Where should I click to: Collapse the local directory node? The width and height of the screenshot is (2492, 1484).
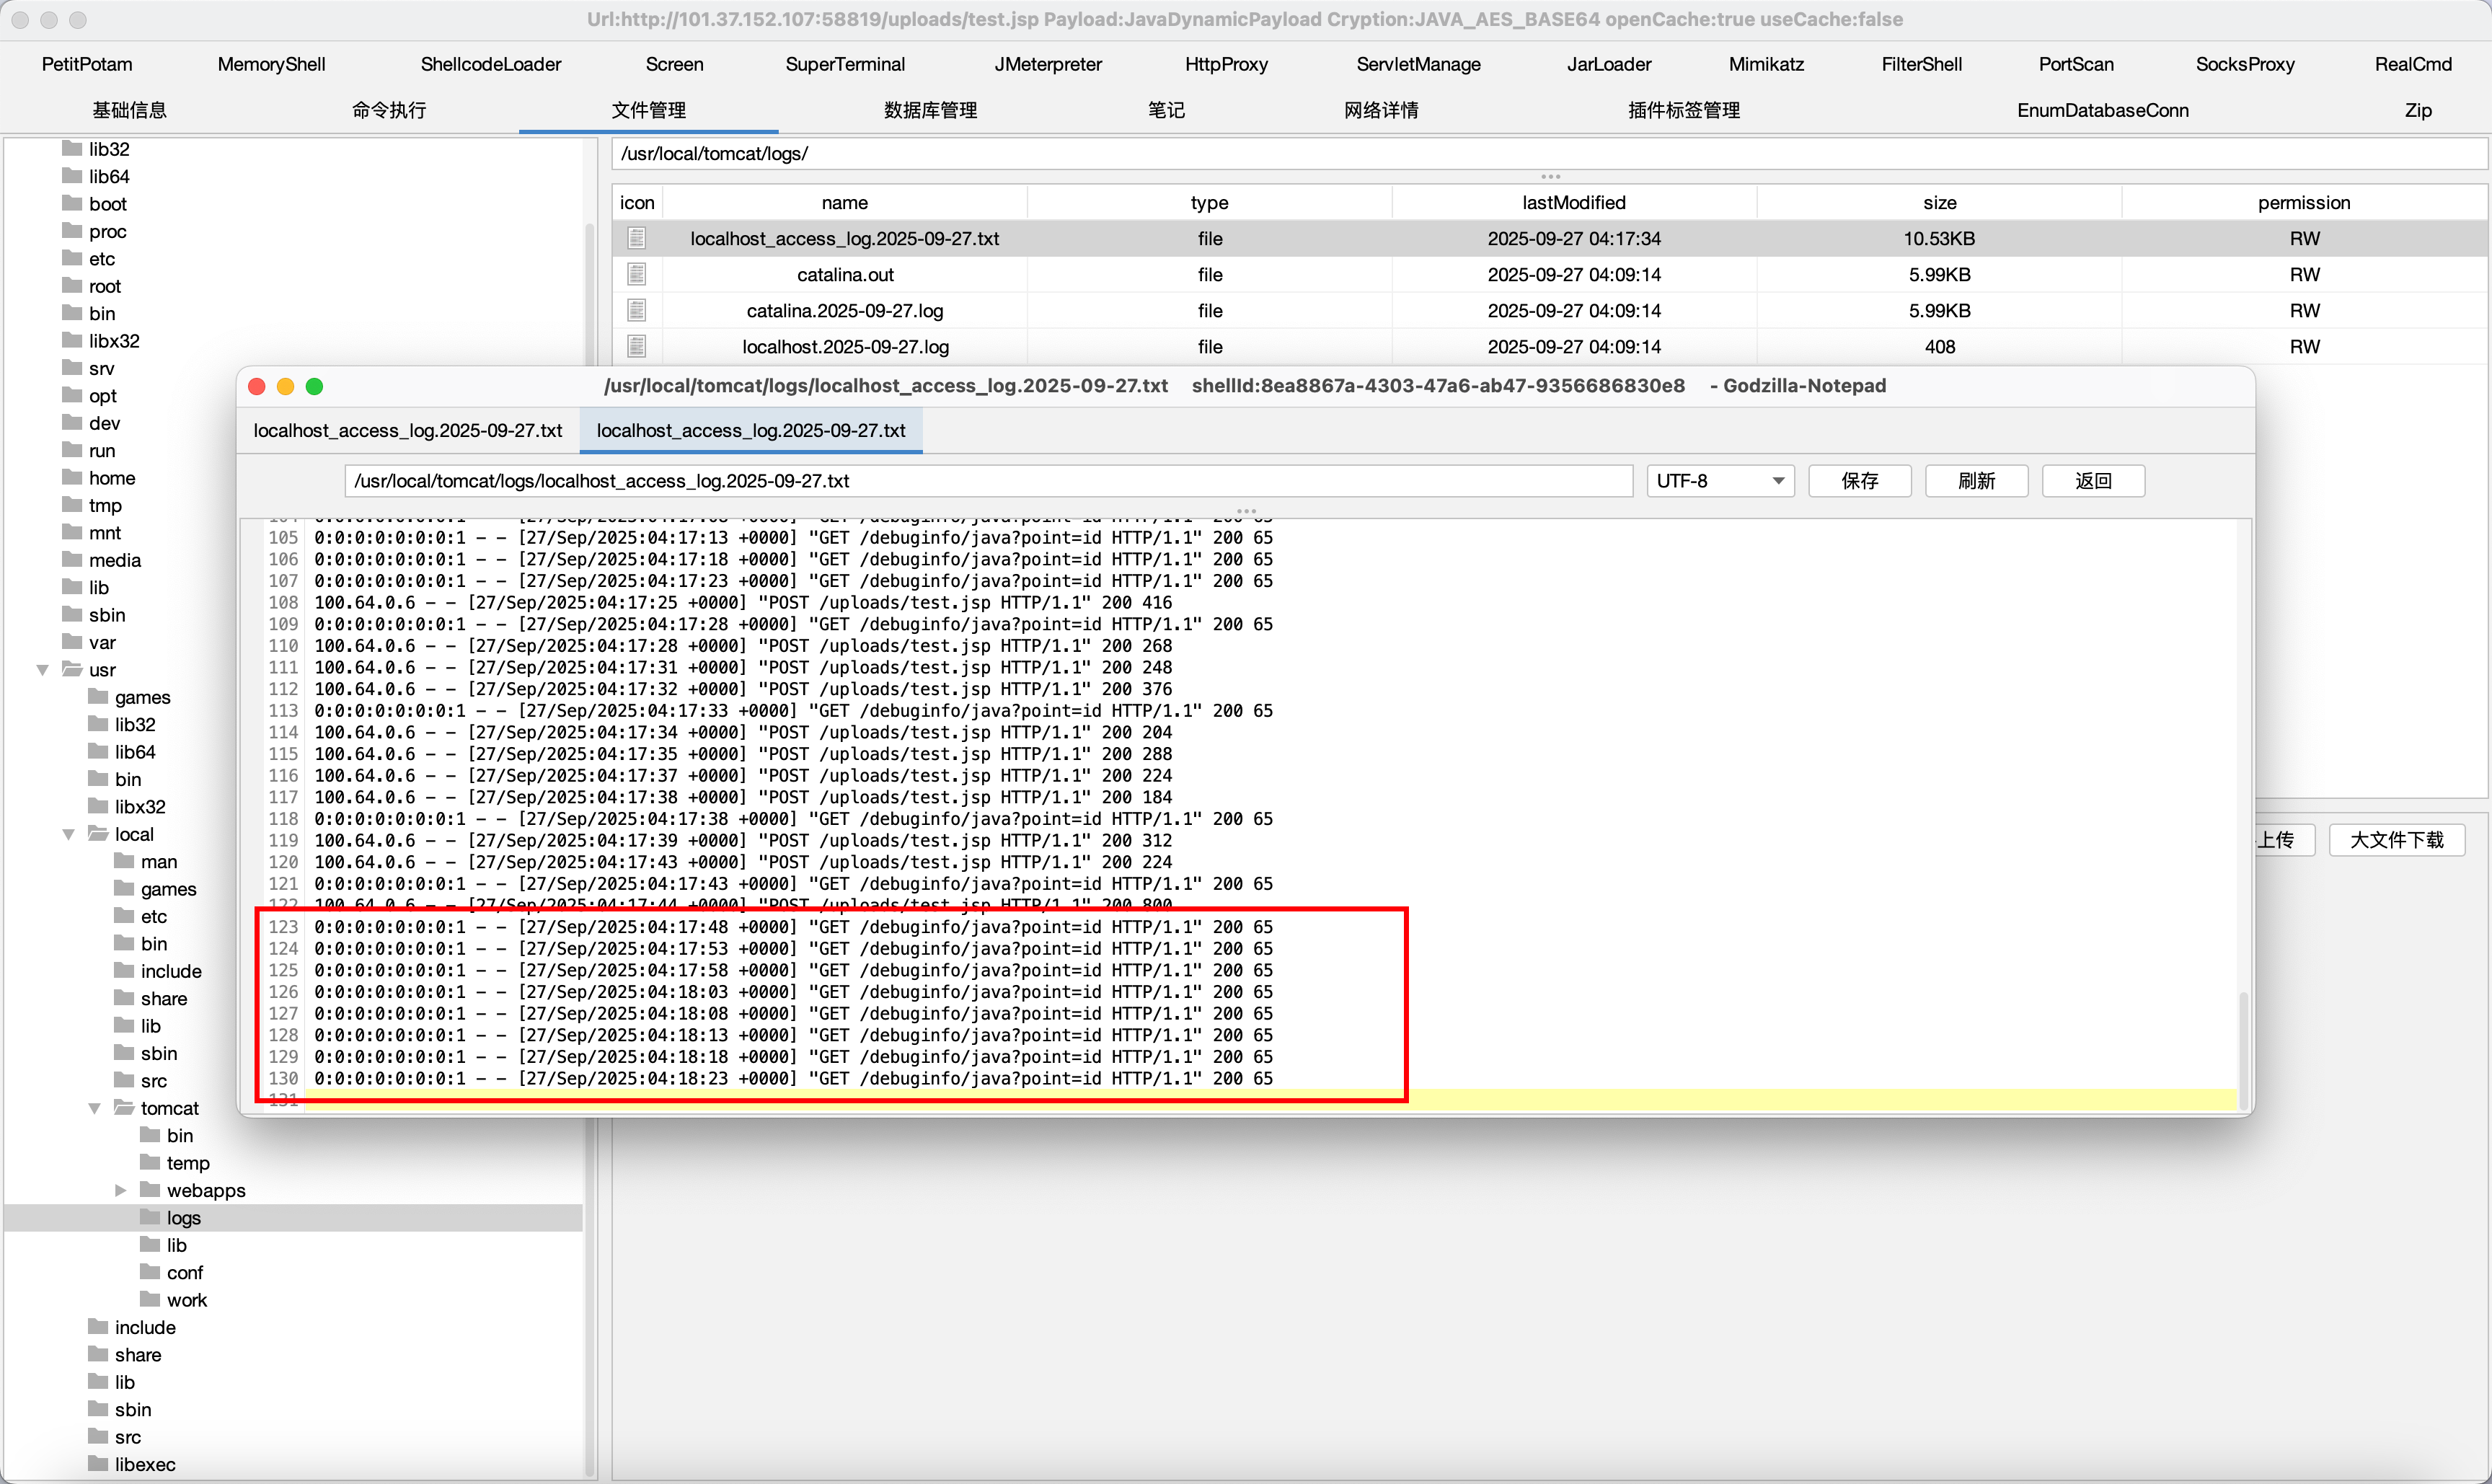coord(69,834)
